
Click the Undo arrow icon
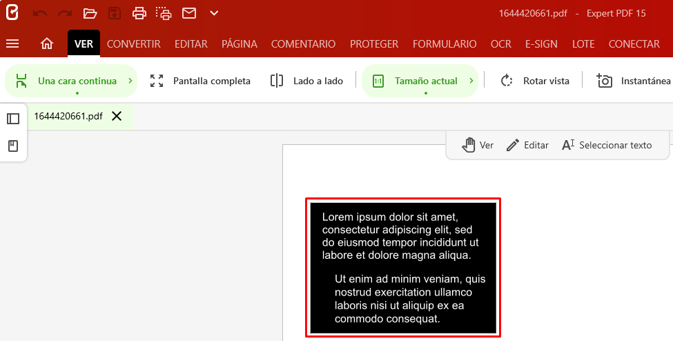point(40,13)
